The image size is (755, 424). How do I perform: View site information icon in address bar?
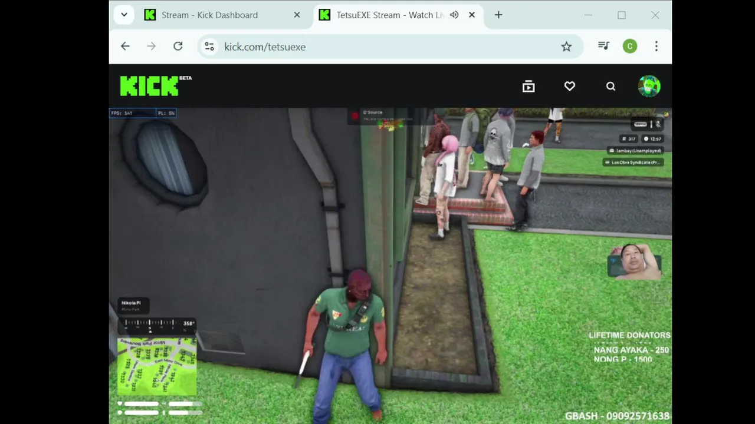[x=209, y=47]
